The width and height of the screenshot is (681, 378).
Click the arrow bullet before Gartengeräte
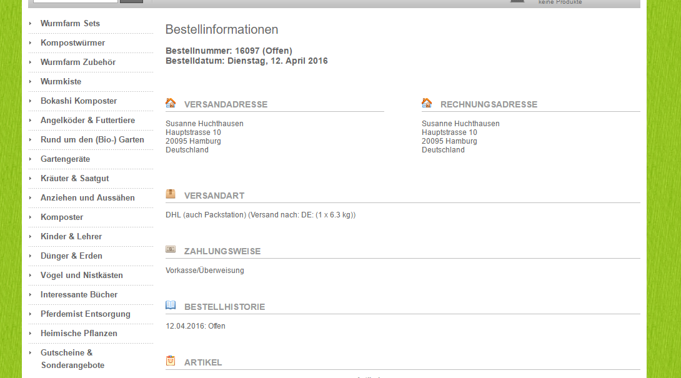point(30,159)
